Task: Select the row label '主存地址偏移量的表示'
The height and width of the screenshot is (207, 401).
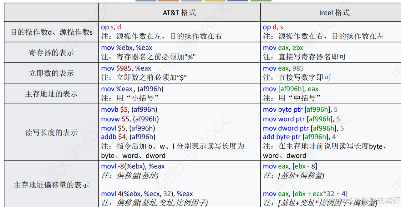Action: (51, 185)
